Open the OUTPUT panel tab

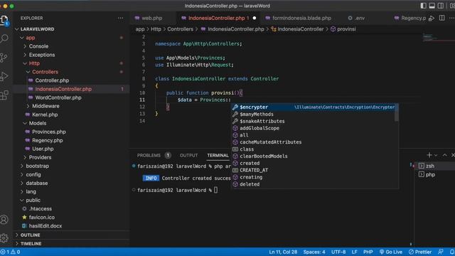tap(188, 155)
